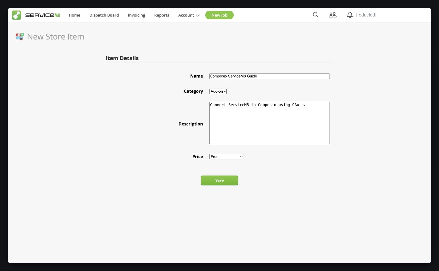
Task: Click the Item Details heading
Action: coord(122,58)
